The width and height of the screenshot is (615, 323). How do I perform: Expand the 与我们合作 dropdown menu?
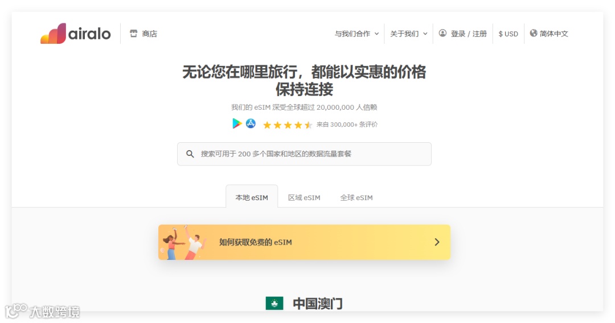click(356, 34)
